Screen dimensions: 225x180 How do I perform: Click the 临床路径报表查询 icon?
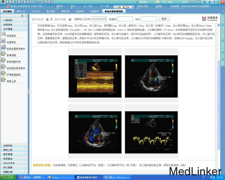3,68
